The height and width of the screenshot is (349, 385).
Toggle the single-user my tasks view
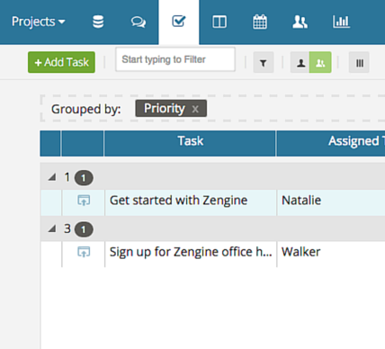(300, 63)
